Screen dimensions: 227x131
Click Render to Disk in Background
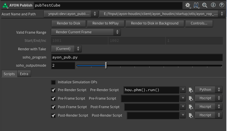pyautogui.click(x=154, y=23)
